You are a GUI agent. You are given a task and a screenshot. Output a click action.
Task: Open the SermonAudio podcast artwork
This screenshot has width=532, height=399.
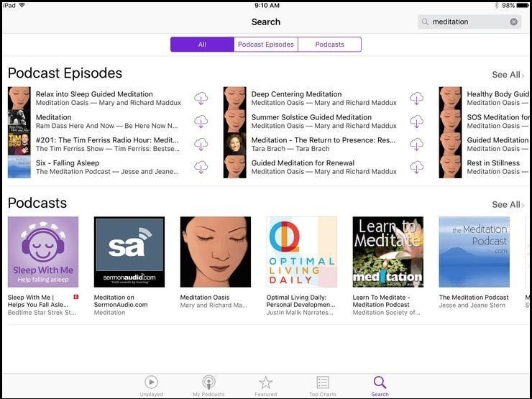point(129,252)
